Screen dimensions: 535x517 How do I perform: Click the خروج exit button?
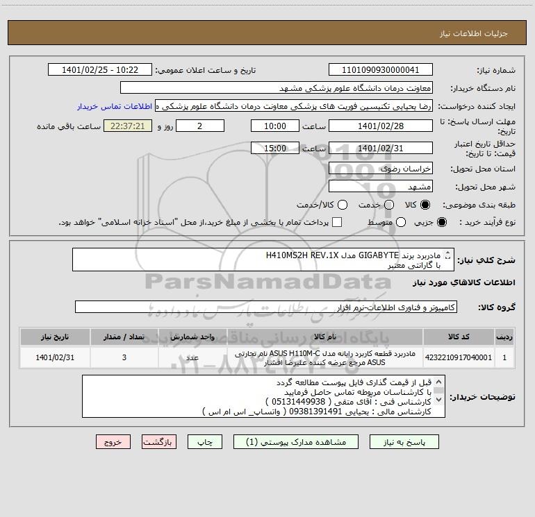click(x=113, y=442)
